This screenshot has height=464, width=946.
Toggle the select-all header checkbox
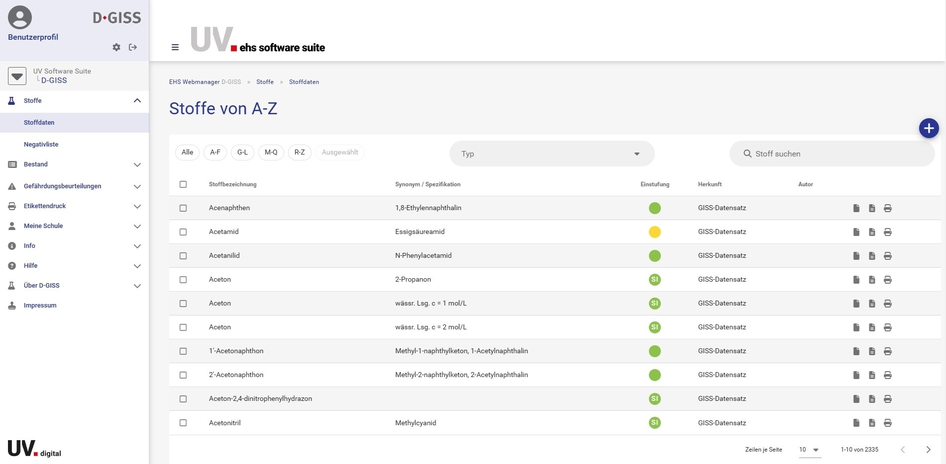pos(183,184)
